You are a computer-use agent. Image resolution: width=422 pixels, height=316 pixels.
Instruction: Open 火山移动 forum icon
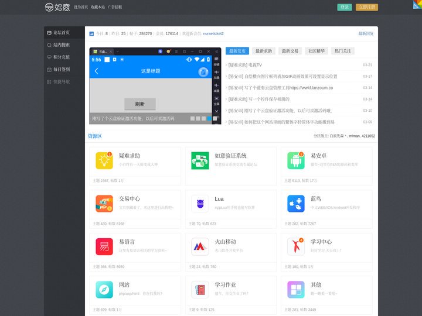[200, 246]
